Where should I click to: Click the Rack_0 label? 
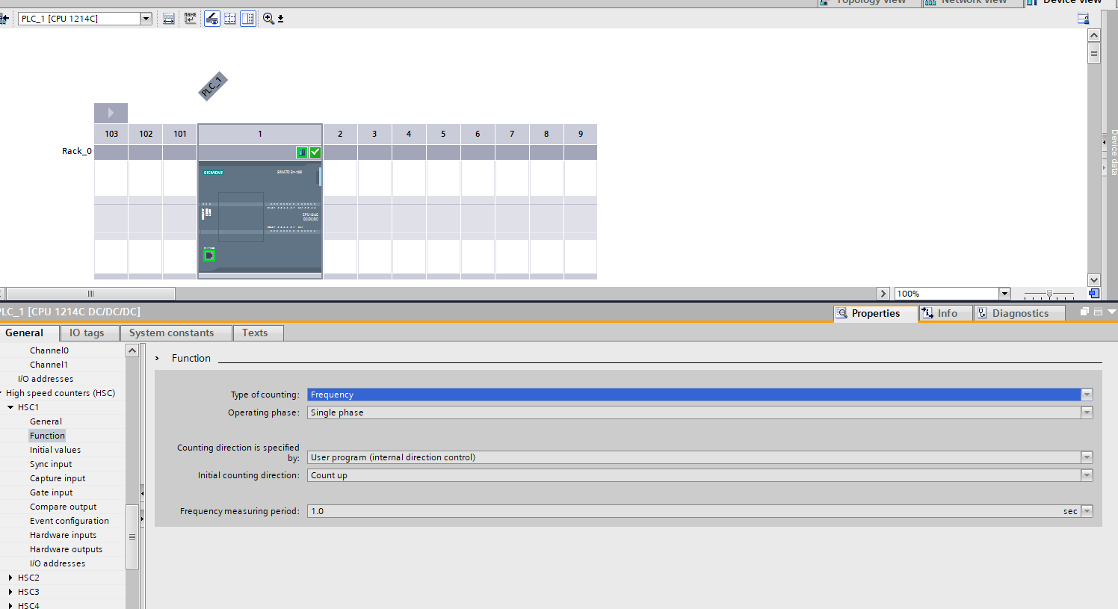[77, 151]
